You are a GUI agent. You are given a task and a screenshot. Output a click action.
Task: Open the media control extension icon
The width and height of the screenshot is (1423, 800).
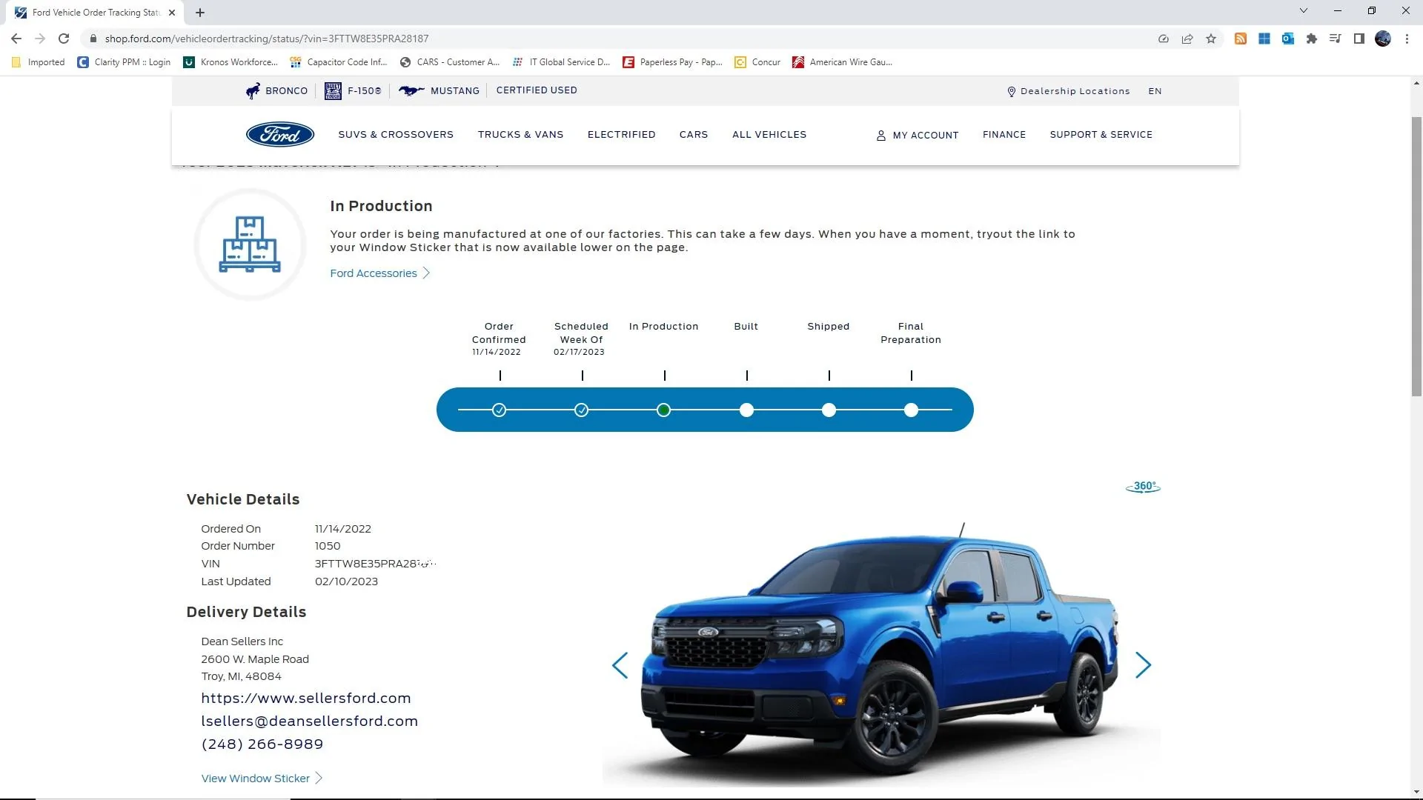point(1336,39)
